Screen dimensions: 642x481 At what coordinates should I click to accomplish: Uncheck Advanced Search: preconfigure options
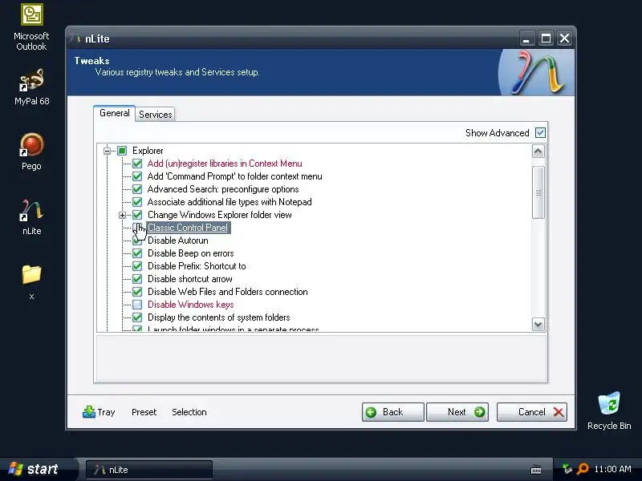point(137,189)
